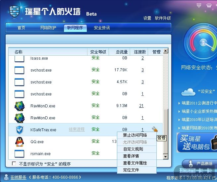This screenshot has height=182, width=217.
Task: Toggle hide programs marked safe checkbox
Action: pyautogui.click(x=14, y=163)
